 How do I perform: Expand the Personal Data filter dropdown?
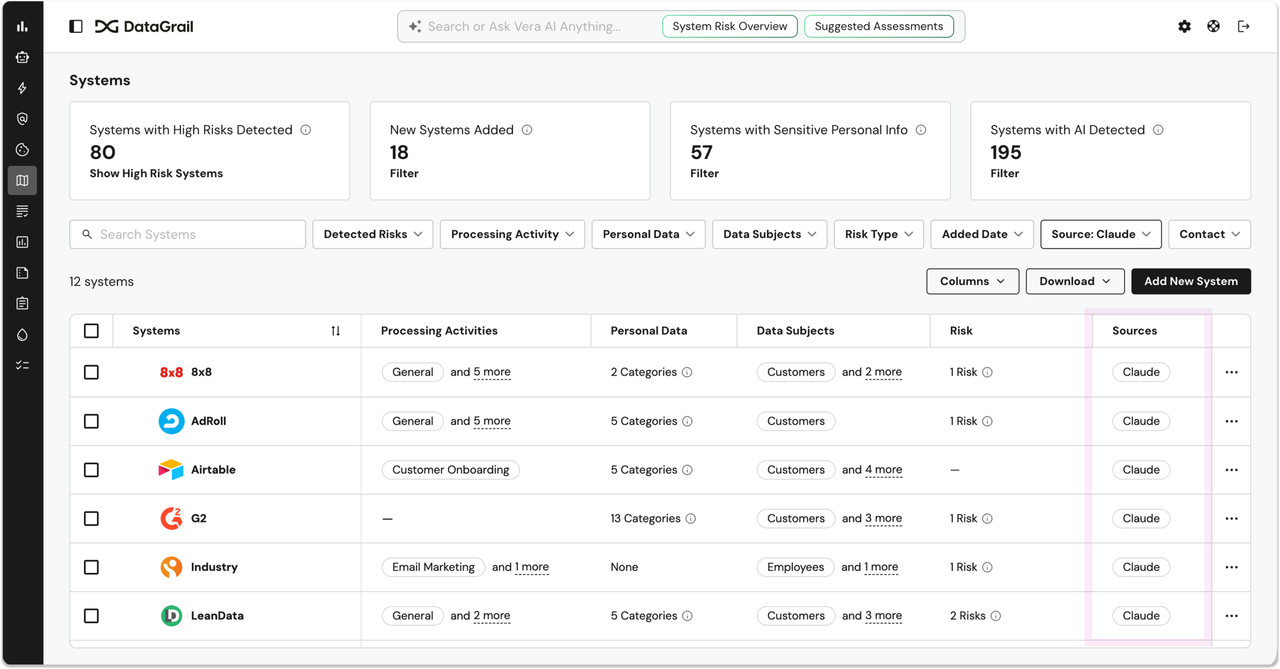[648, 234]
